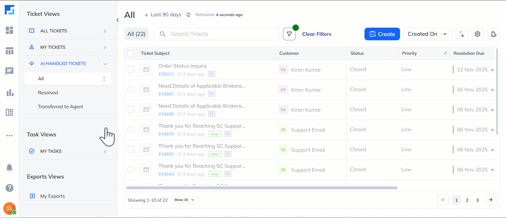
Task: Click the My Exports icon
Action: 32,196
